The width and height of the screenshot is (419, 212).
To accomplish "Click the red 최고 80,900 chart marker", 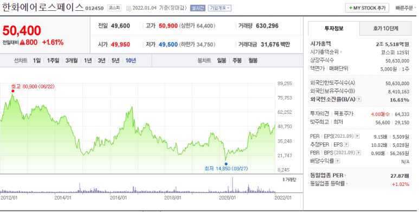I will 12,91.
